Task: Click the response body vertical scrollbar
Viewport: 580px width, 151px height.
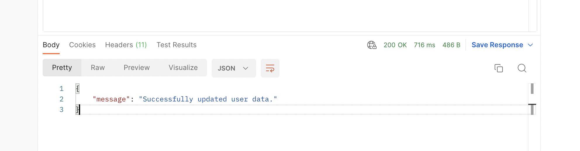Action: [532, 89]
